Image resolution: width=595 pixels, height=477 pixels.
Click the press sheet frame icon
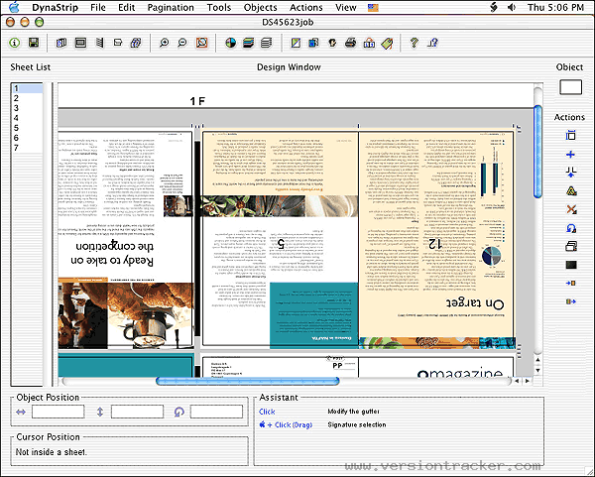tap(80, 43)
